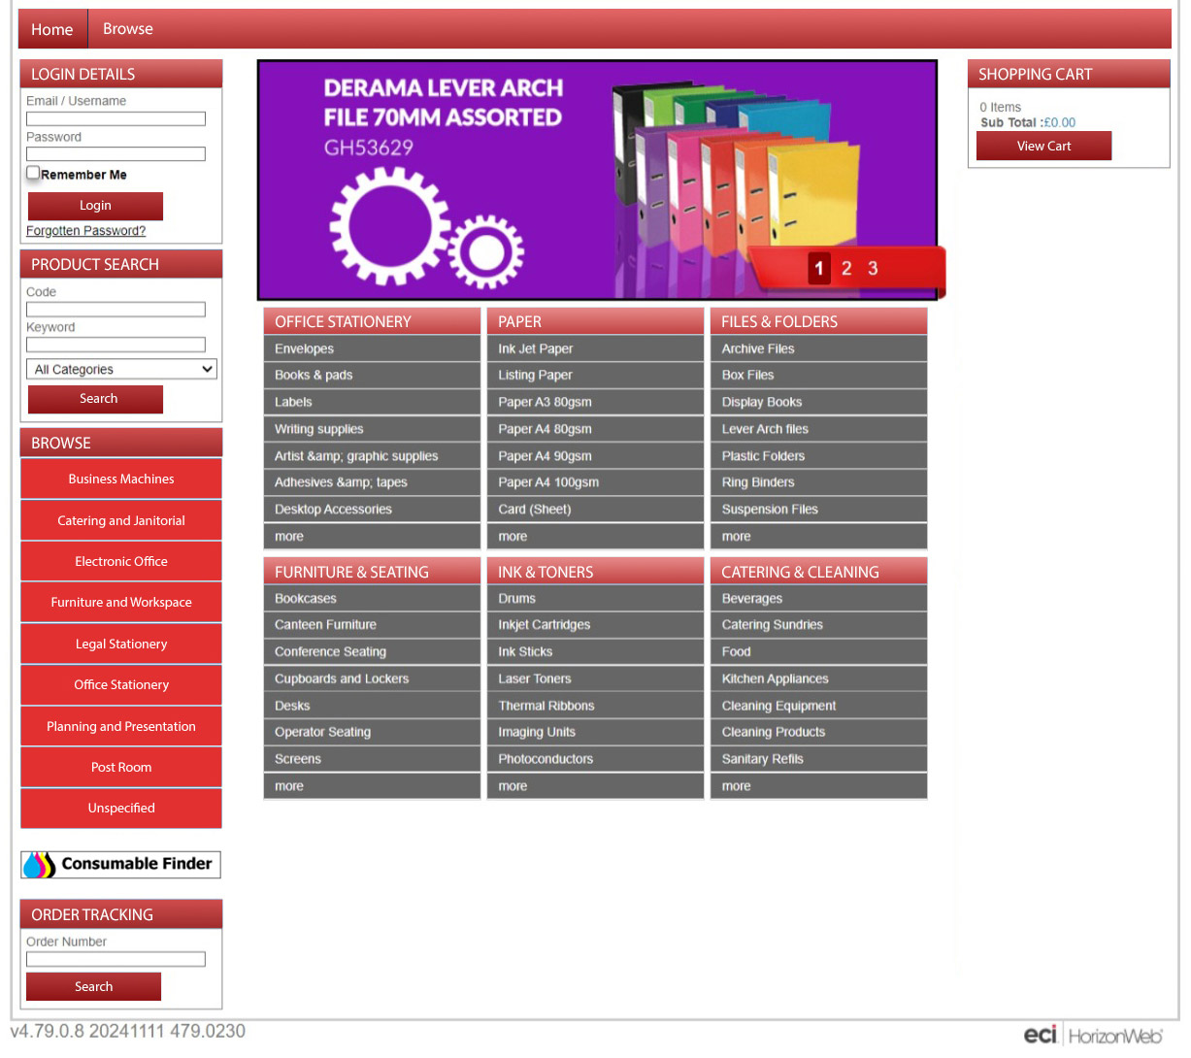Viewport: 1191px width, 1058px height.
Task: Open the Derama Lever Arch File banner
Action: click(597, 180)
